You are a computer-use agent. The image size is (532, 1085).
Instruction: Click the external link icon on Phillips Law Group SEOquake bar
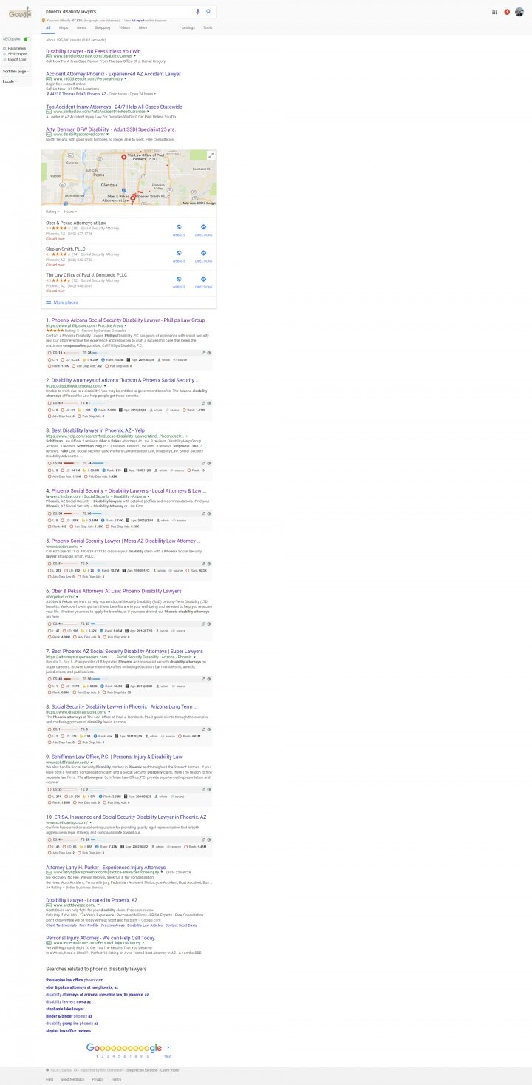point(203,353)
